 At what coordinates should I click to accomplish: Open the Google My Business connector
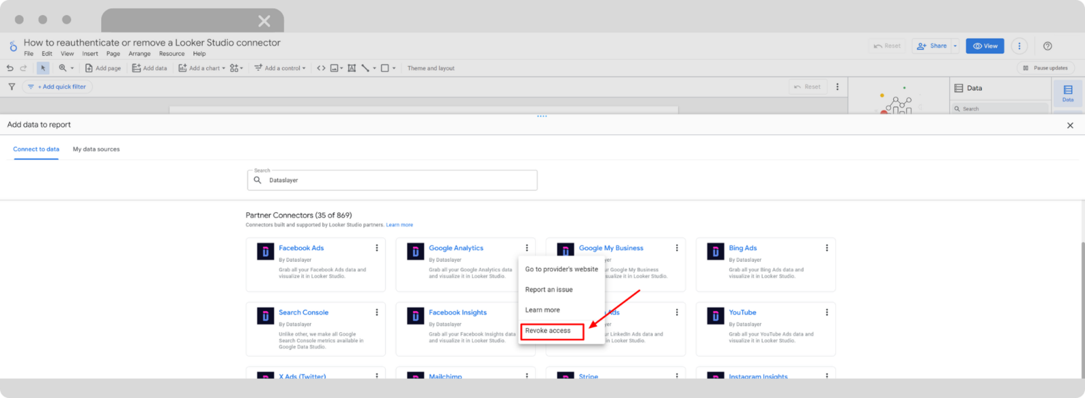point(611,248)
